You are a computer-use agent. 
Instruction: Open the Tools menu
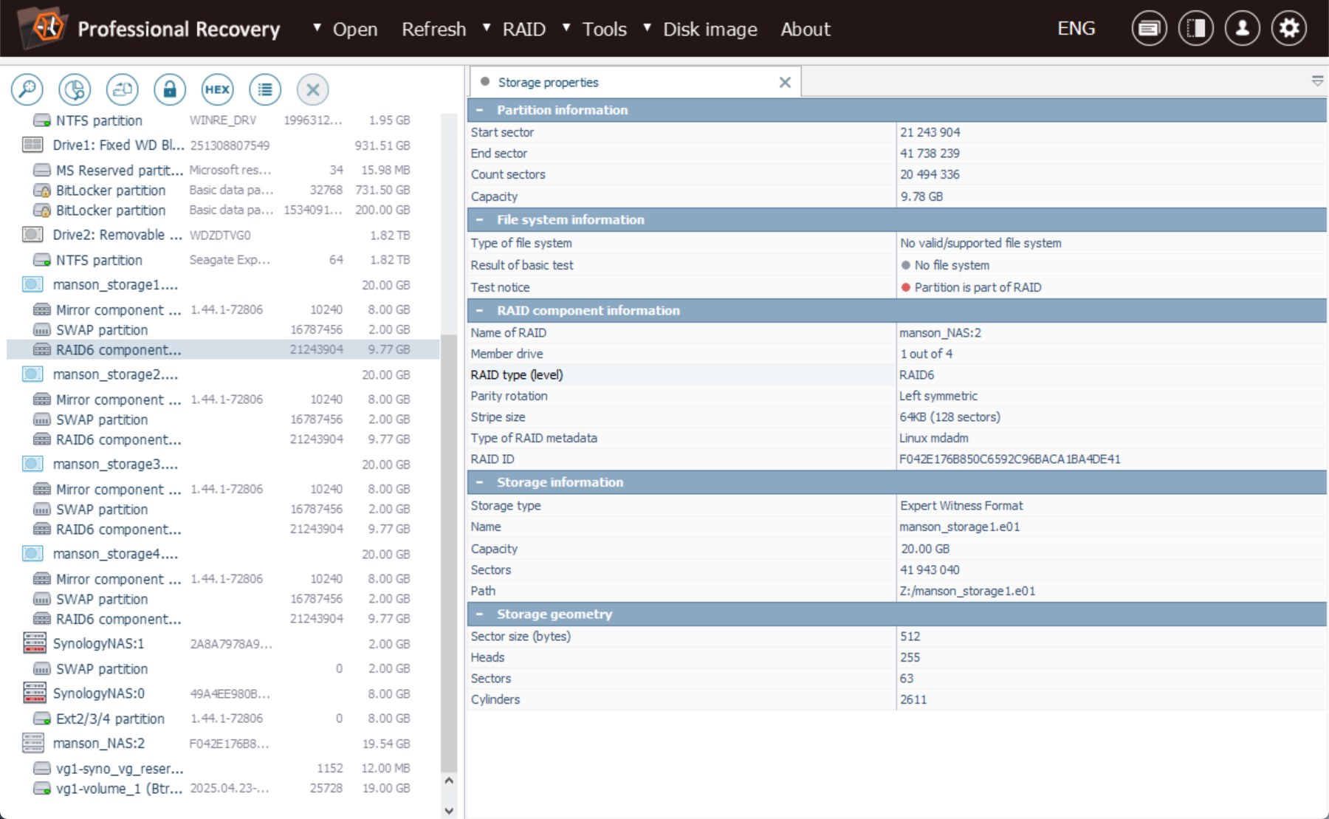click(x=605, y=29)
